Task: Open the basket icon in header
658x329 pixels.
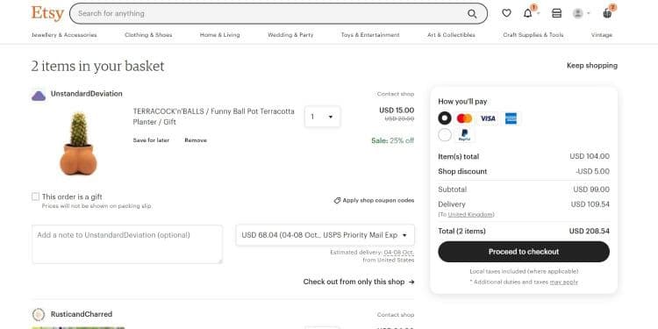Action: point(607,13)
